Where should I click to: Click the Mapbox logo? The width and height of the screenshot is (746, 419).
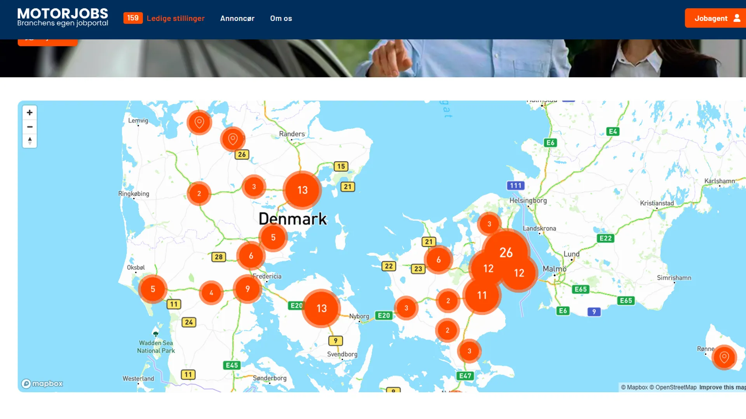42,383
